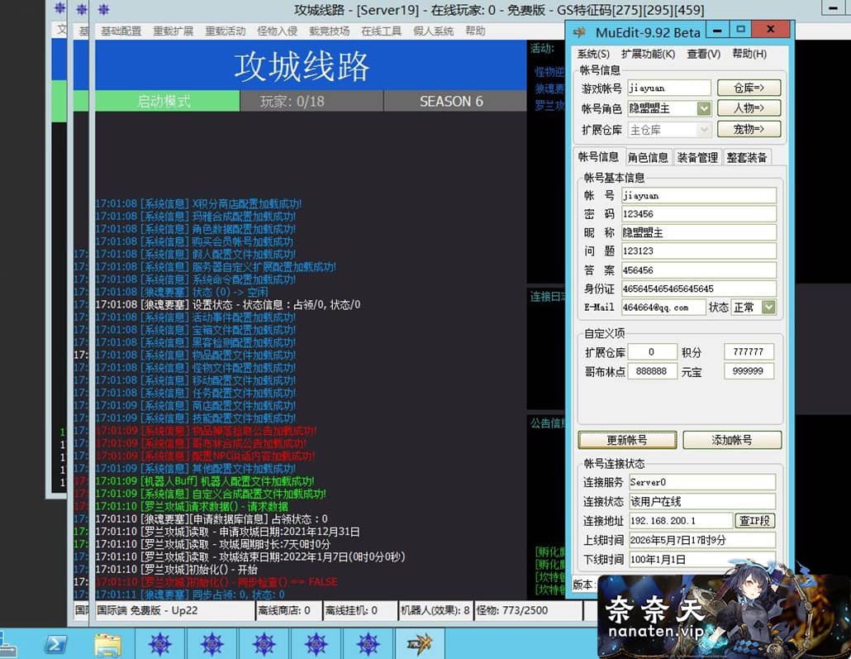The height and width of the screenshot is (659, 851).
Task: Click log line 申请攻城日期:2021年12月31日
Action: point(227,532)
